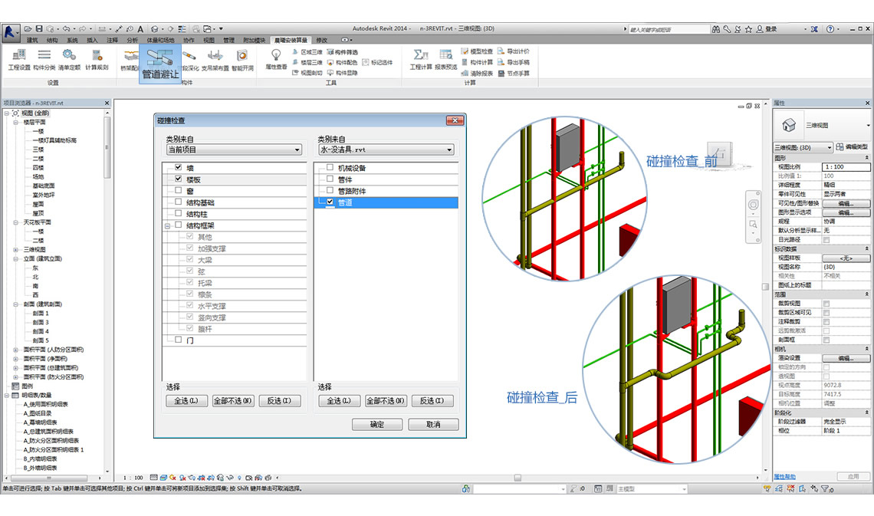Open the 视图 ribbon tab
874x516 pixels.
(x=209, y=40)
